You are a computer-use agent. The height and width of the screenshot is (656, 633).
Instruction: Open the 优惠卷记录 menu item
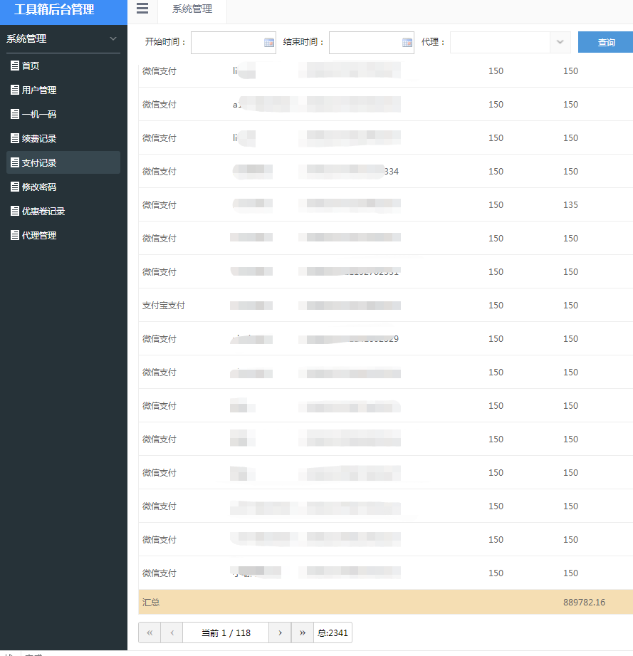63,212
